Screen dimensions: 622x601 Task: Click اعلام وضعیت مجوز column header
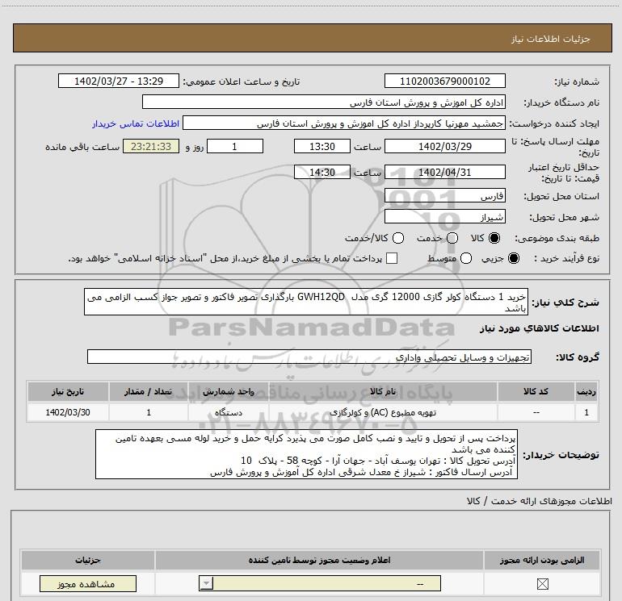(x=319, y=560)
